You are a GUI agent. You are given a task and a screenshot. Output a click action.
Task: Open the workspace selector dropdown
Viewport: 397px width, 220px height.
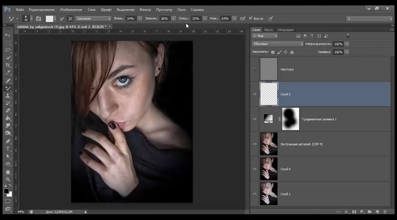pyautogui.click(x=369, y=19)
